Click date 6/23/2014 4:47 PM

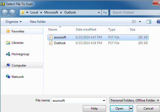[89, 37]
